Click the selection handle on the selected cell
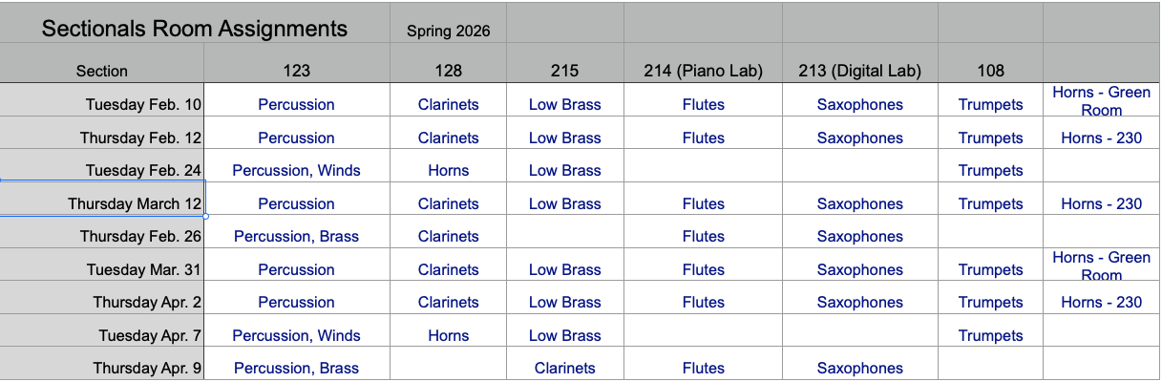This screenshot has width=1162, height=382. [x=205, y=216]
